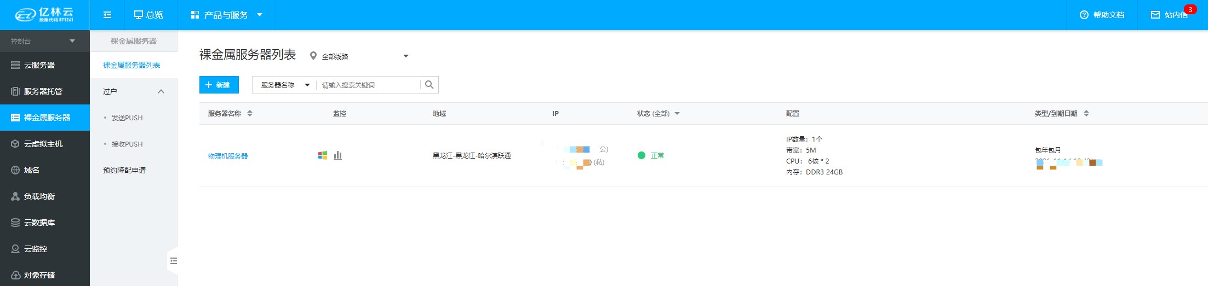Image resolution: width=1208 pixels, height=286 pixels.
Task: Click the IP数量: 1个 text
Action: coord(804,139)
